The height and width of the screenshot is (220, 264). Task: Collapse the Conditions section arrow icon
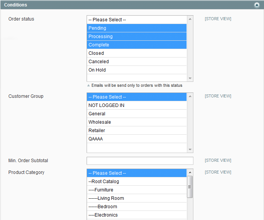pos(257,5)
